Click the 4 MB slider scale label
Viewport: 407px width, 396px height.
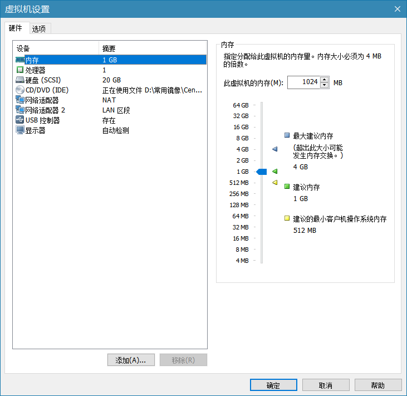242,261
